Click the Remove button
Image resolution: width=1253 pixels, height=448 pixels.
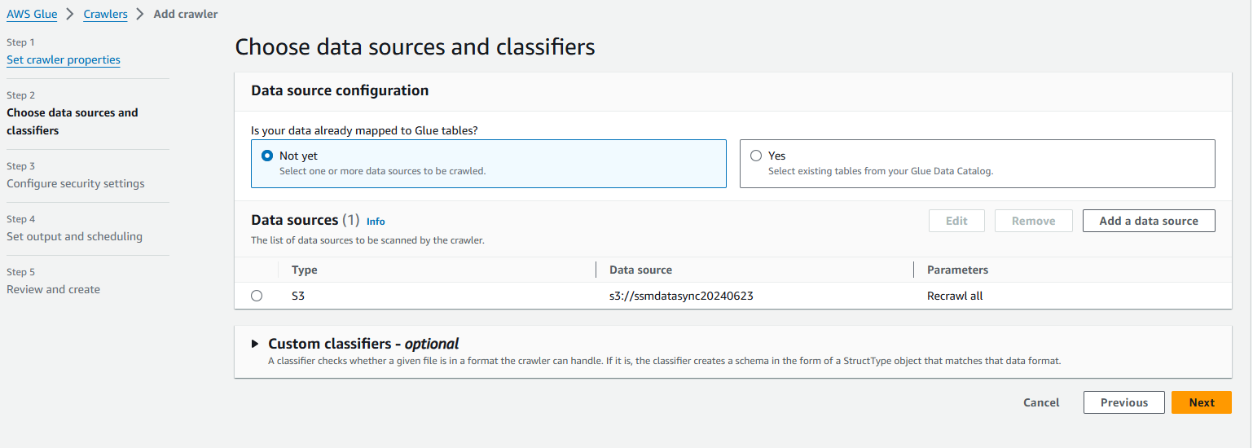tap(1033, 221)
